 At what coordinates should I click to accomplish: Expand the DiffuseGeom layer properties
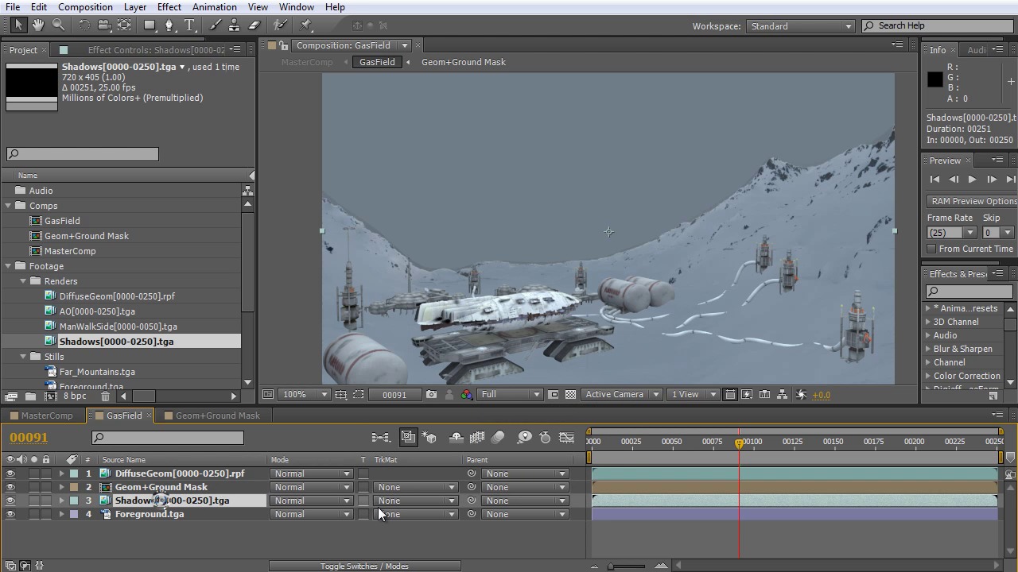(61, 473)
